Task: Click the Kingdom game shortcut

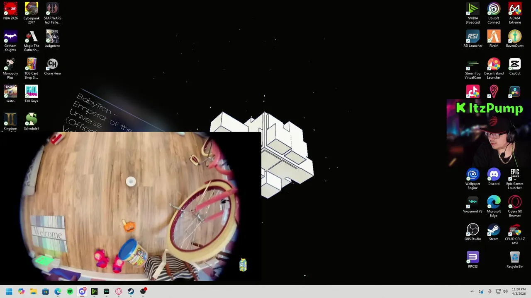Action: [x=10, y=122]
